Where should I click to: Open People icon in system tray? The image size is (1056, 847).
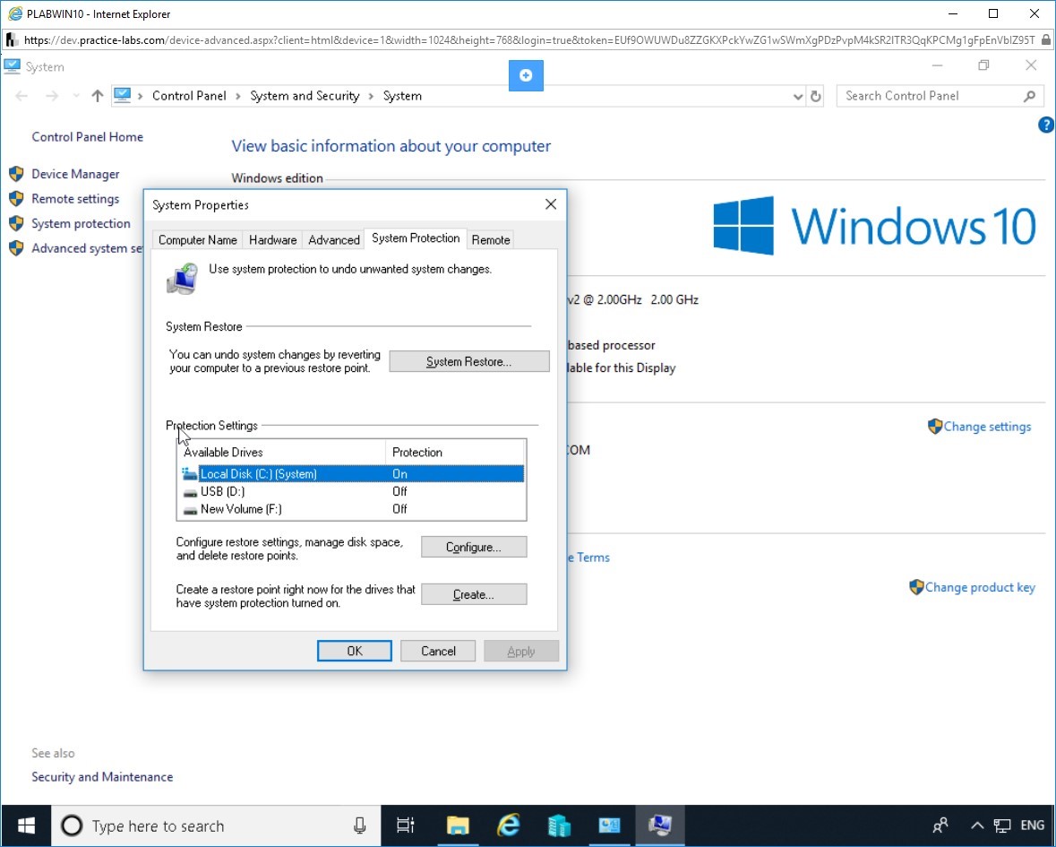tap(940, 825)
